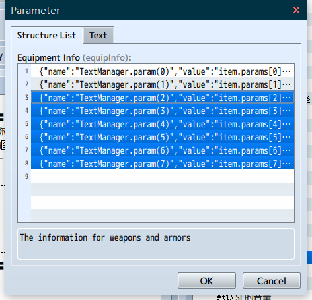Click row number 5 in the gutter
The height and width of the screenshot is (300, 312).
point(26,124)
